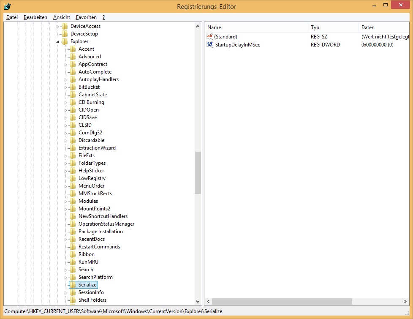Click the Shell Folders folder icon
The width and height of the screenshot is (413, 319).
[73, 300]
